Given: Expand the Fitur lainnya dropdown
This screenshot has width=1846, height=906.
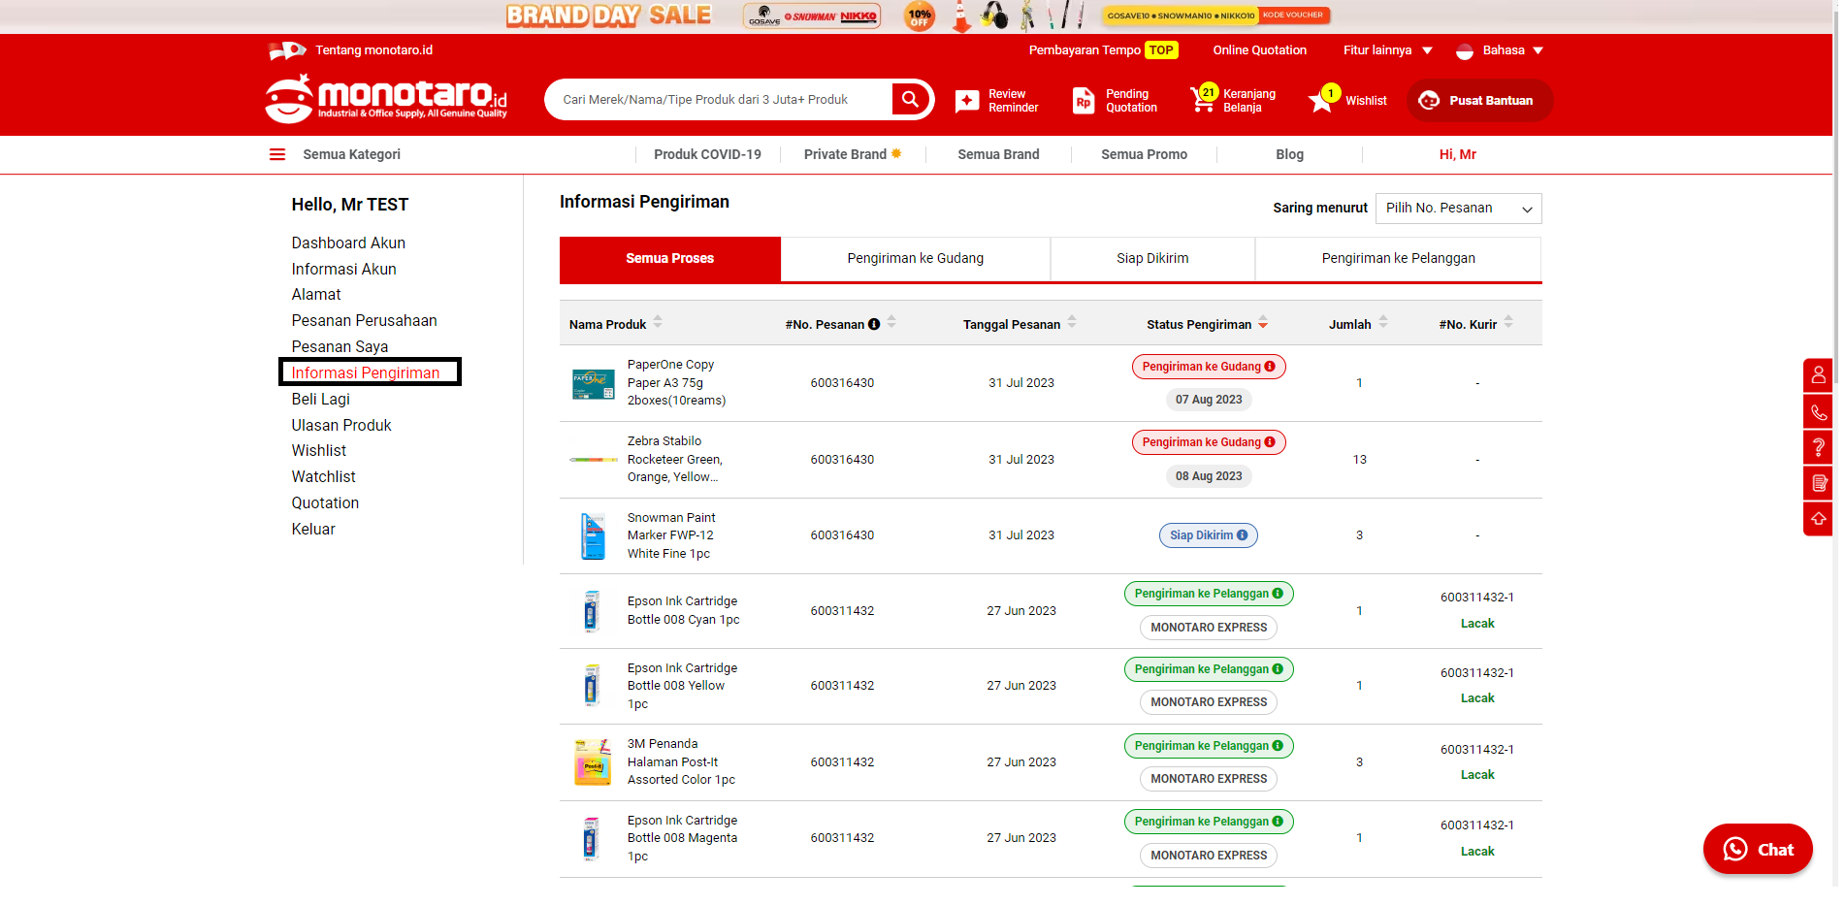Looking at the screenshot, I should coord(1387,50).
